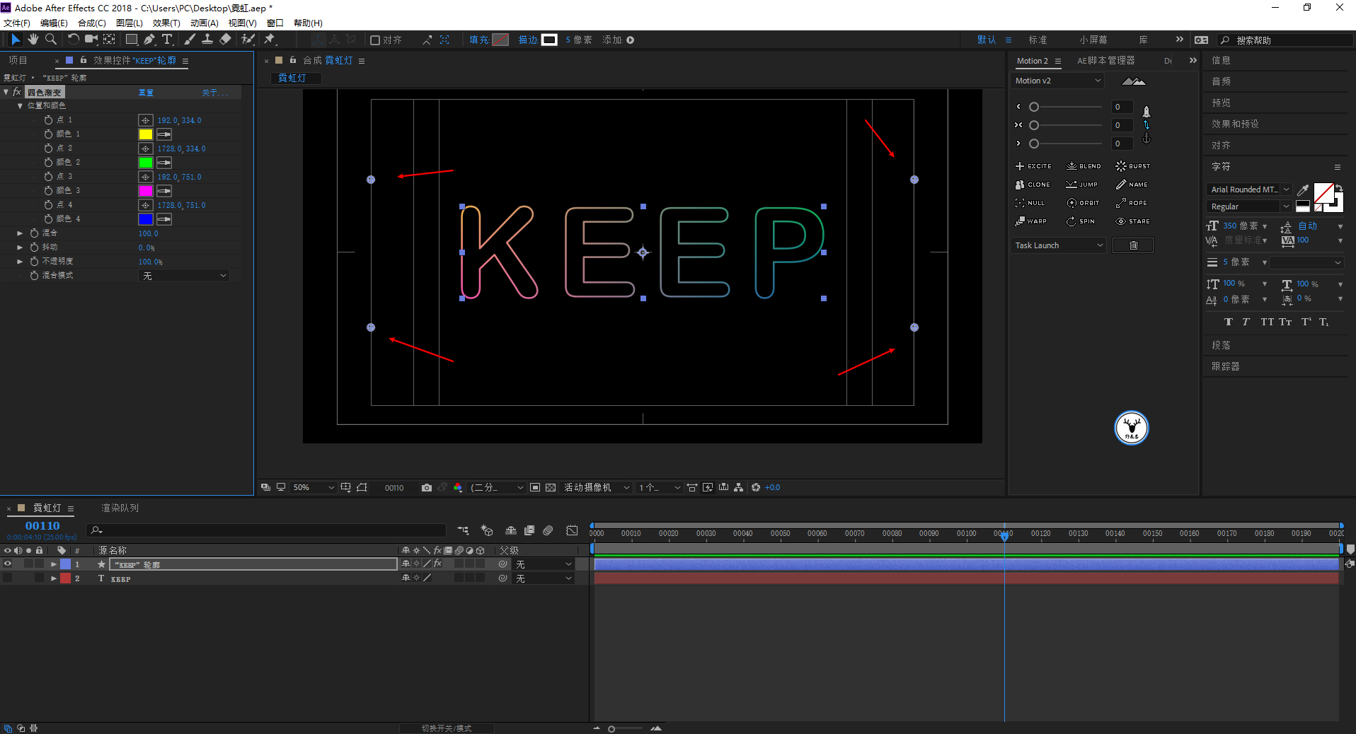Select the Unified Camera tool
The height and width of the screenshot is (734, 1356).
(91, 40)
